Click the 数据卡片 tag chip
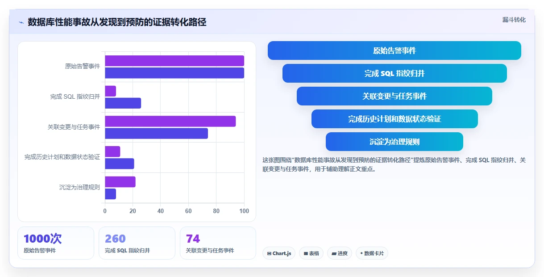544x277 pixels. (x=372, y=253)
